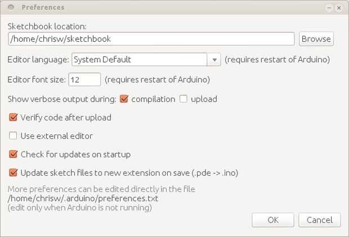Open the Editor language dropdown arrow

point(214,60)
